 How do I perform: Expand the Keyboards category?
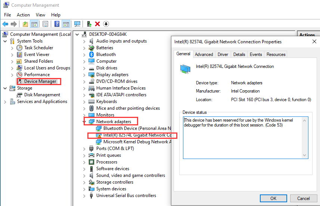(84, 102)
